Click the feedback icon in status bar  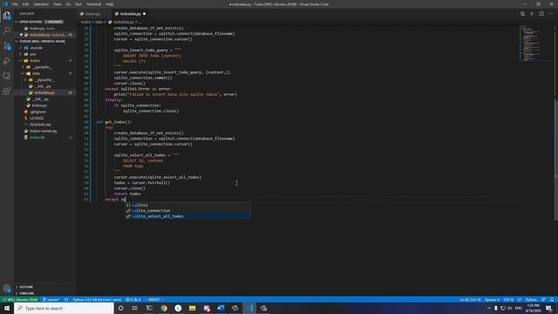pyautogui.click(x=543, y=300)
